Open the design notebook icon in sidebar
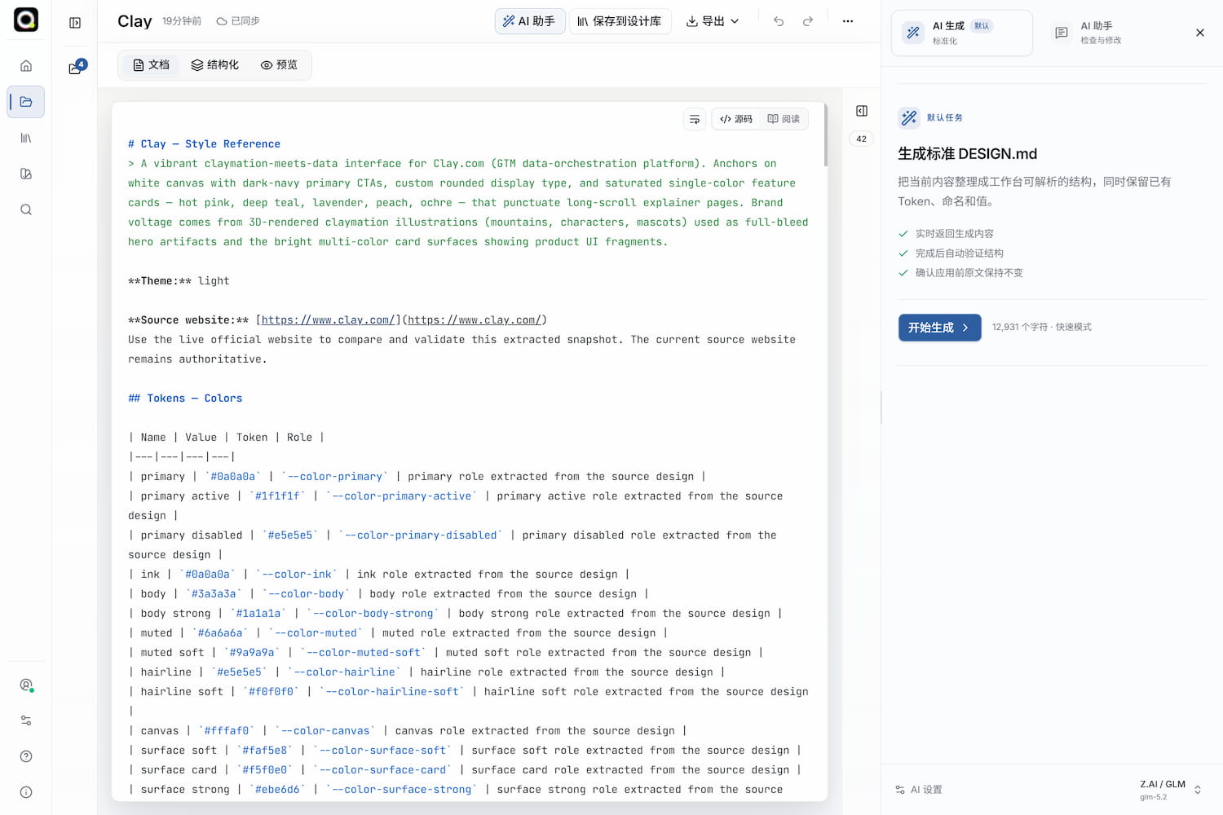The width and height of the screenshot is (1223, 815). [26, 174]
